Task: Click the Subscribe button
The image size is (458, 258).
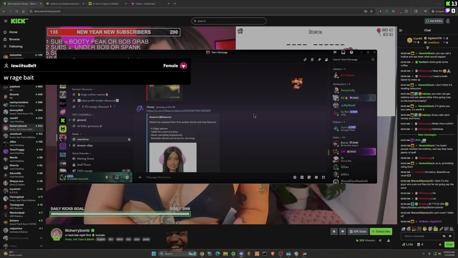Action: pyautogui.click(x=381, y=231)
